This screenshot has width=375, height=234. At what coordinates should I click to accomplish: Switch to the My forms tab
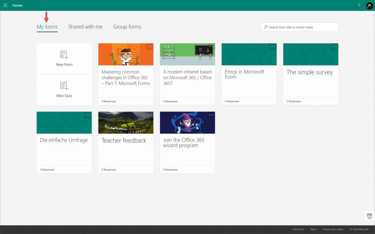(47, 27)
